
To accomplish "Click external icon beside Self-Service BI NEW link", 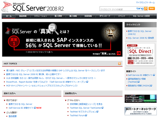I will [35, 108].
